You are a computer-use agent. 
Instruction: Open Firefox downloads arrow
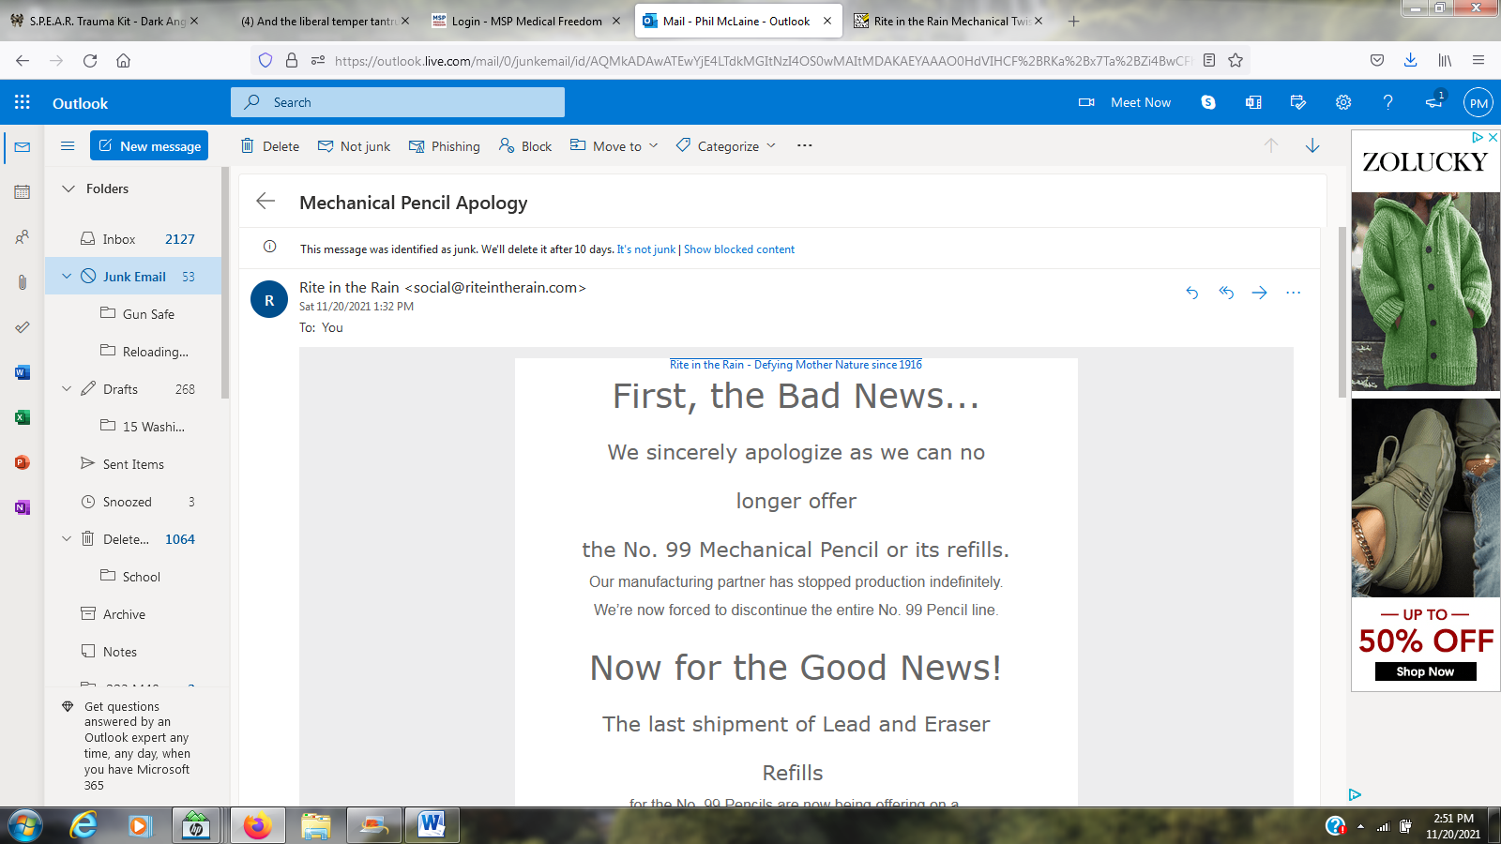click(1410, 60)
